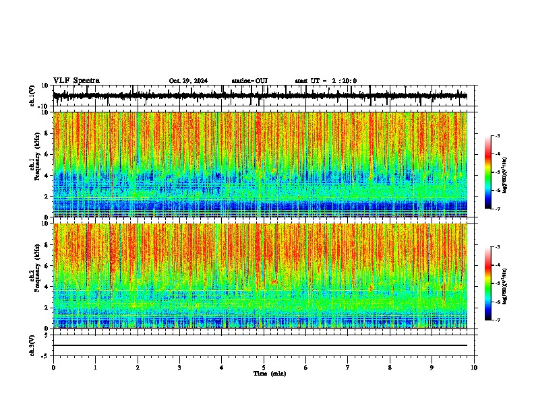Click the '0' tick label on time axis
534x412 pixels.
click(x=53, y=368)
